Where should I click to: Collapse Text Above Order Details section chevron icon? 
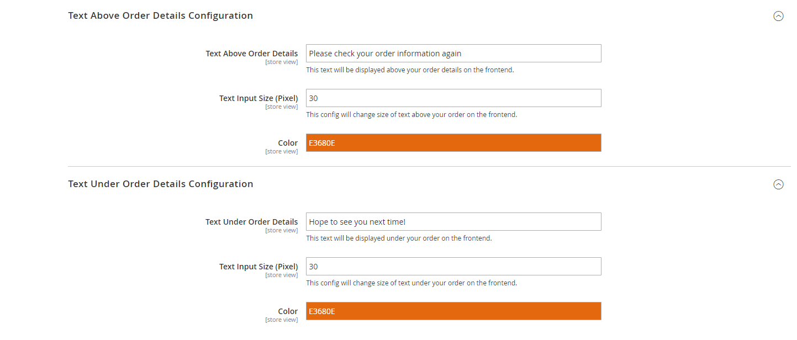[778, 16]
